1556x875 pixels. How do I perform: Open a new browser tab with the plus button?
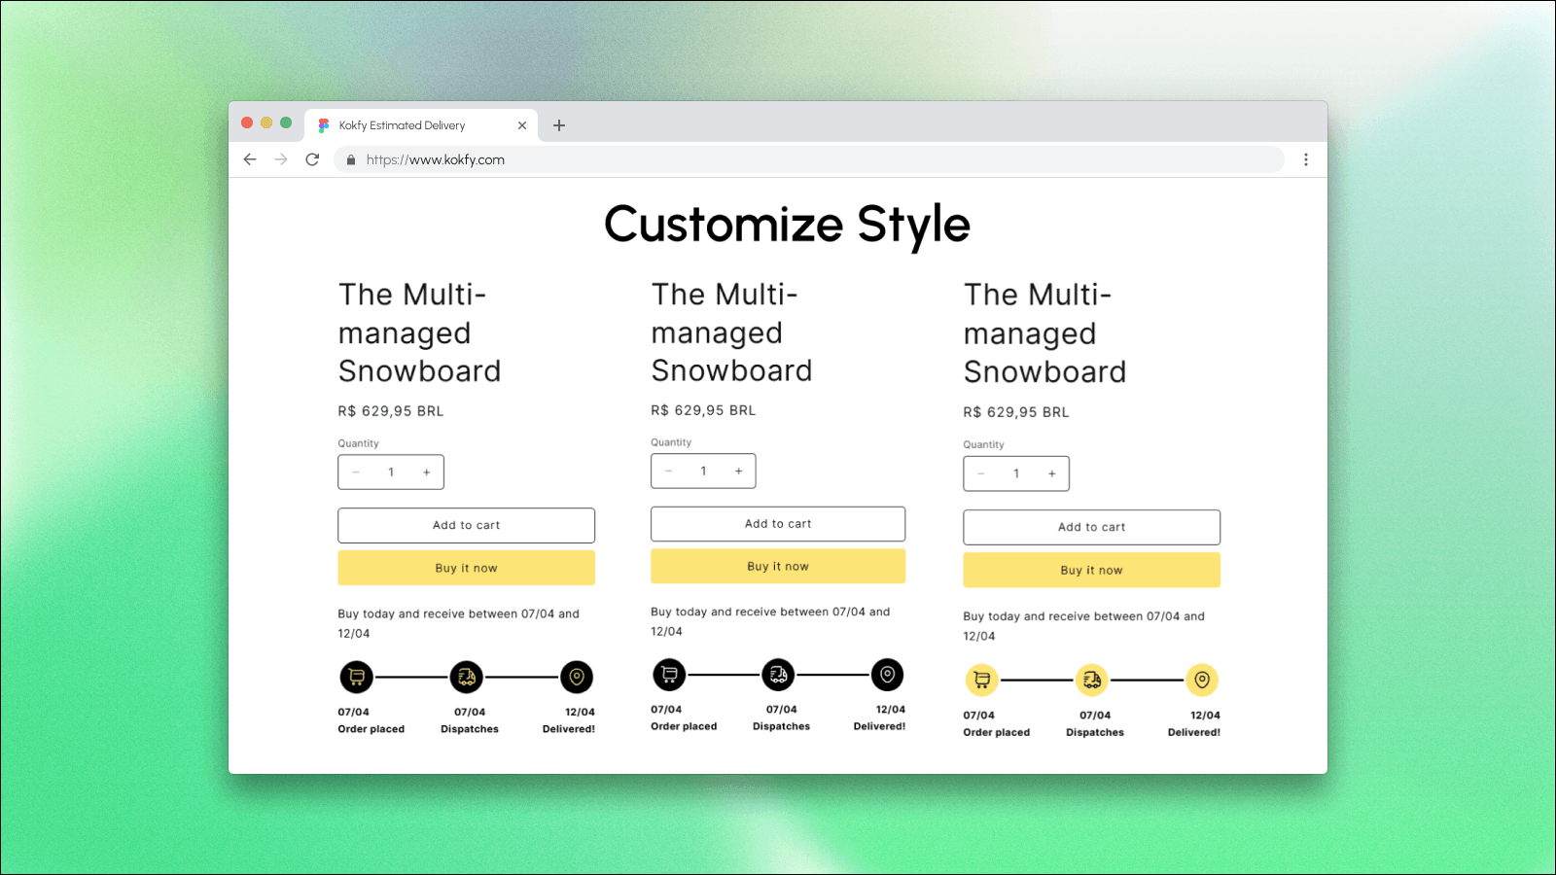click(x=559, y=124)
